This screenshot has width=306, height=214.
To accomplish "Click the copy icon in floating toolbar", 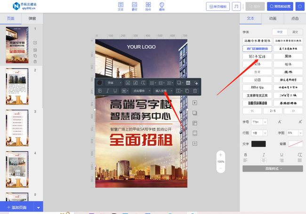I will (187, 91).
